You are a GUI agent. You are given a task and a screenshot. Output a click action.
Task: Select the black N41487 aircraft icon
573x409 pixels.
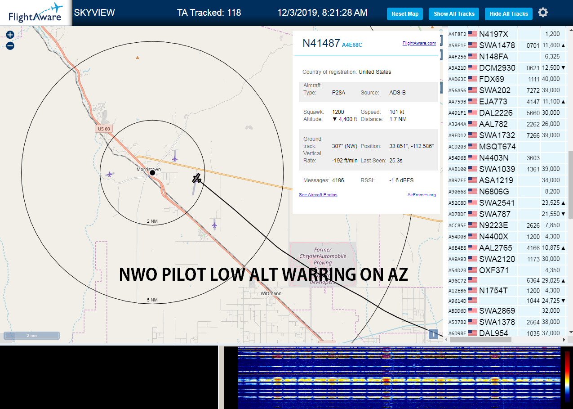pyautogui.click(x=197, y=179)
